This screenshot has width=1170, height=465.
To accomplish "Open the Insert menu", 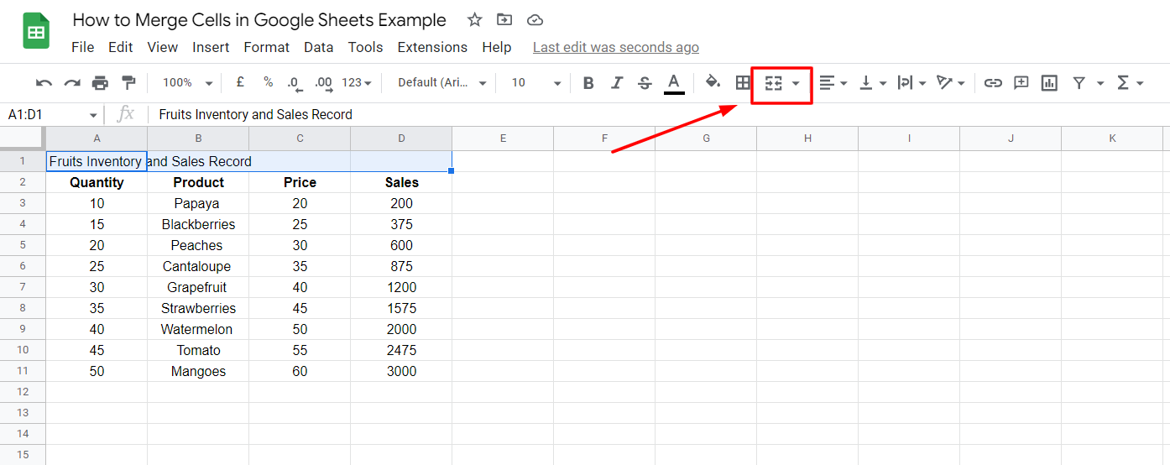I will coord(212,47).
